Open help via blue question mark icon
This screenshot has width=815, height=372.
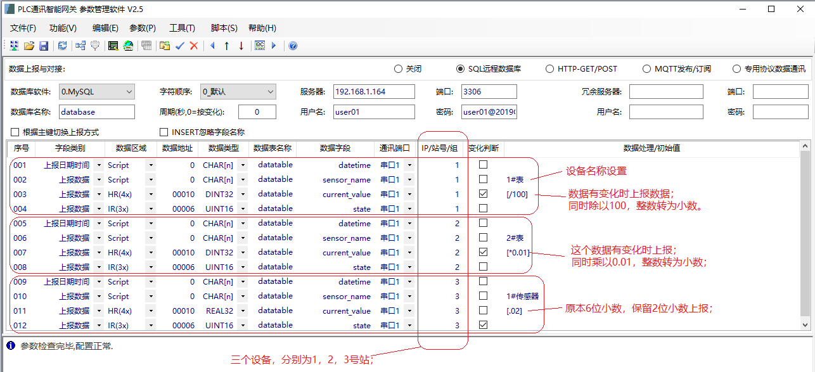(293, 46)
